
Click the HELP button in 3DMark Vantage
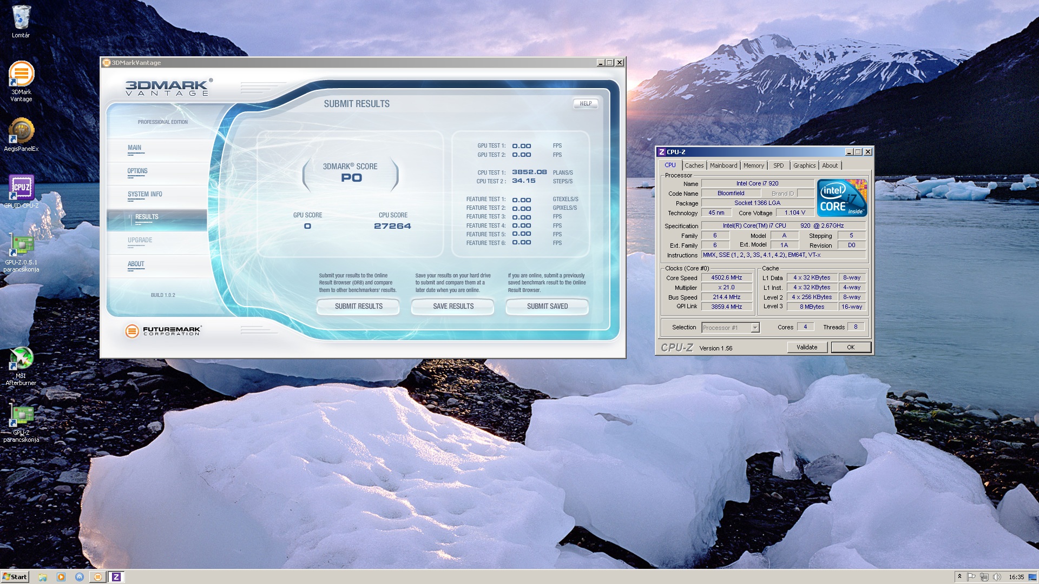(586, 104)
